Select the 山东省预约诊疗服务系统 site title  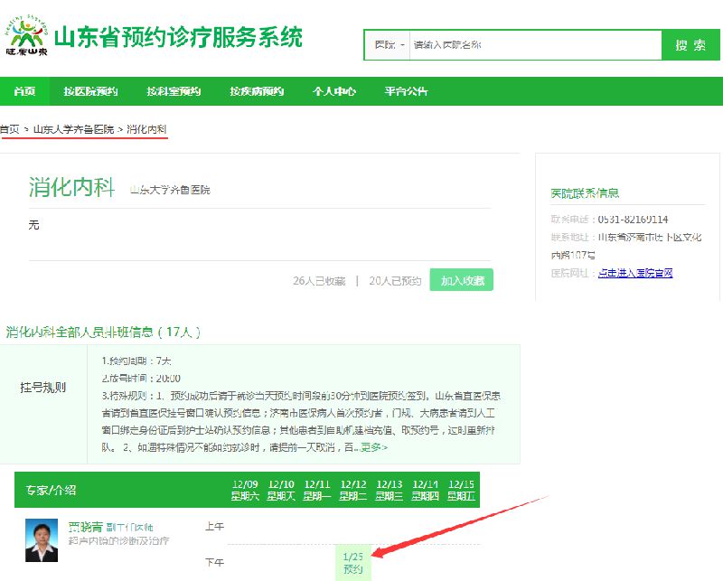(x=178, y=37)
